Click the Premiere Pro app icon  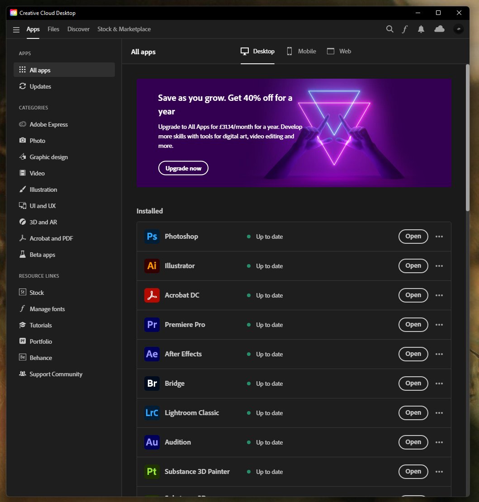[152, 325]
